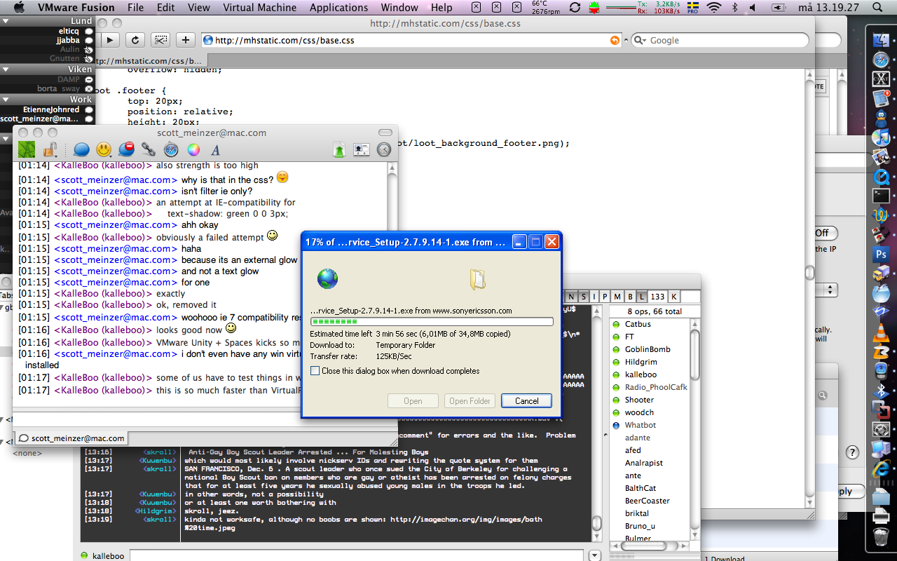The image size is (897, 561).
Task: Click the browser reload button
Action: click(135, 40)
